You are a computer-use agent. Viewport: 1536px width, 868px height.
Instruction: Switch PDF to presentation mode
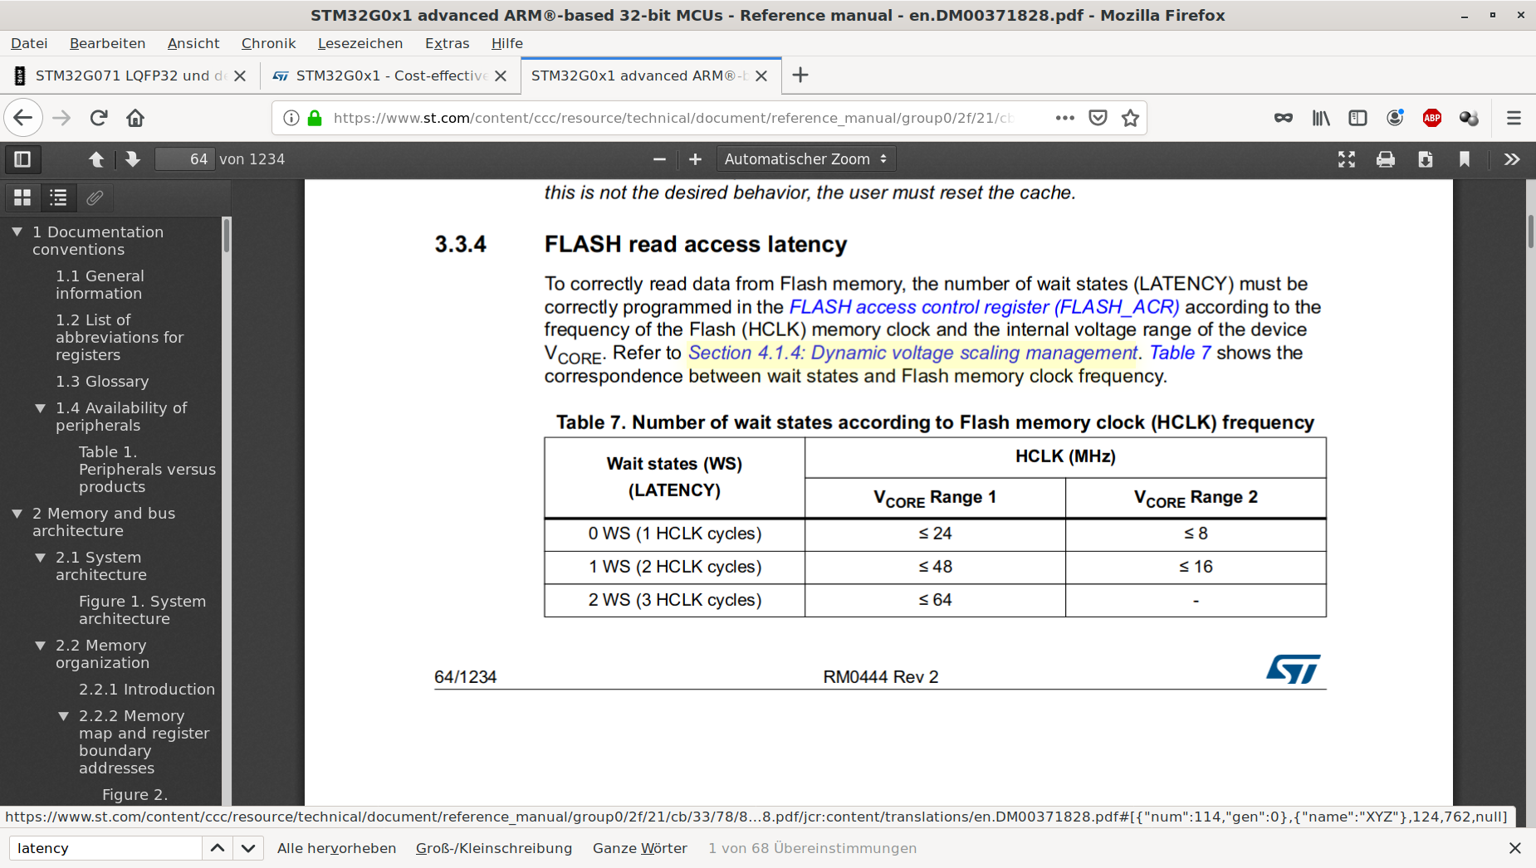(1346, 158)
